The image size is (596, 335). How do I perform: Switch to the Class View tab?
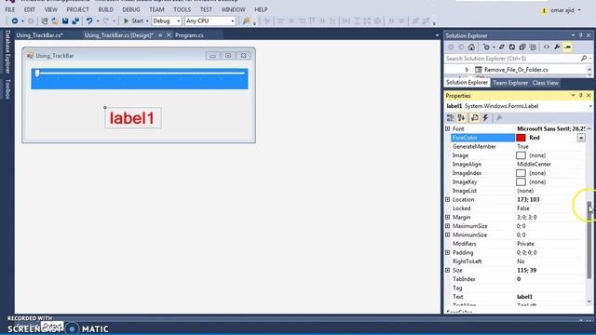(x=545, y=83)
